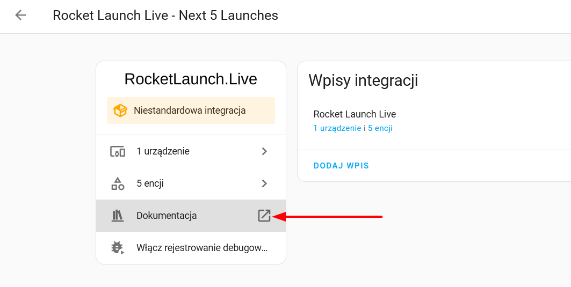This screenshot has width=571, height=287.
Task: Click the bug icon for debug logging
Action: point(117,248)
